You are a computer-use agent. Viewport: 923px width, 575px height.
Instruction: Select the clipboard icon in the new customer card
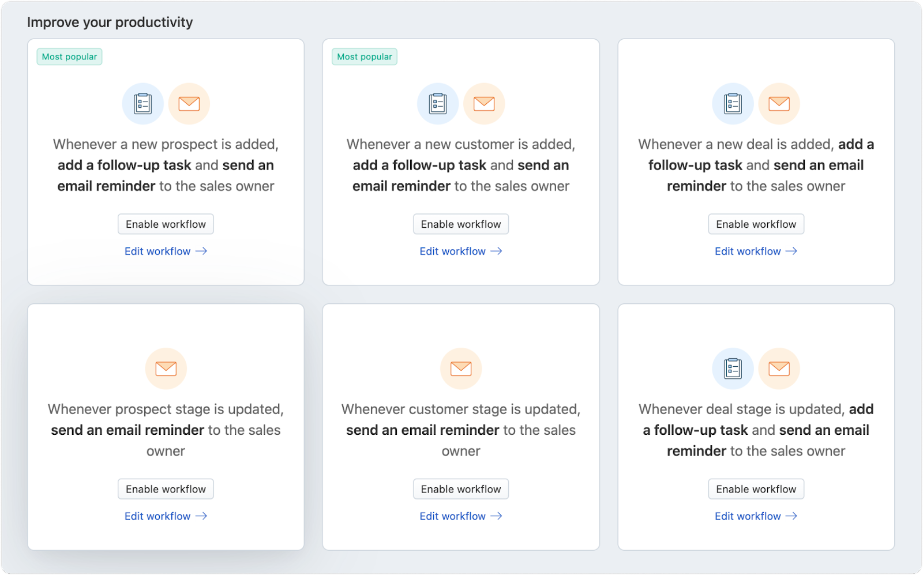point(438,104)
